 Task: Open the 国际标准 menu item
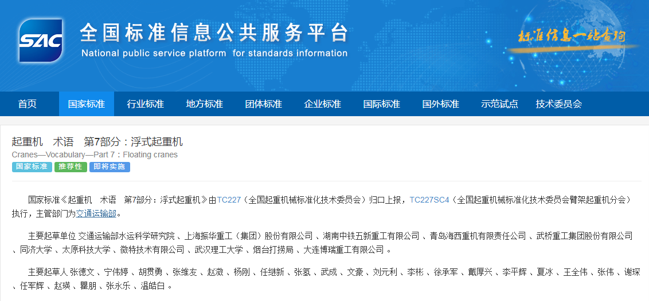pyautogui.click(x=382, y=104)
